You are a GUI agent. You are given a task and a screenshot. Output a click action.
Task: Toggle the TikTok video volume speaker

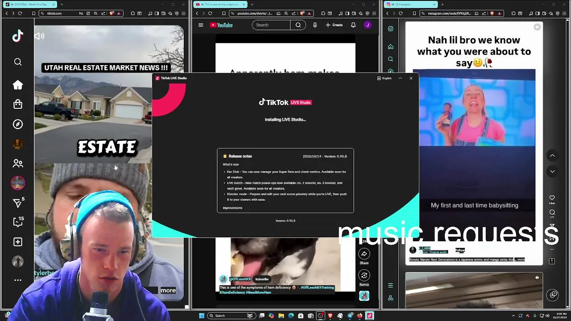point(39,36)
